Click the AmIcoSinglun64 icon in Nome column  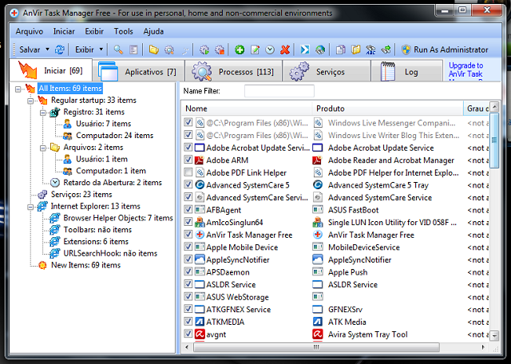pyautogui.click(x=200, y=222)
